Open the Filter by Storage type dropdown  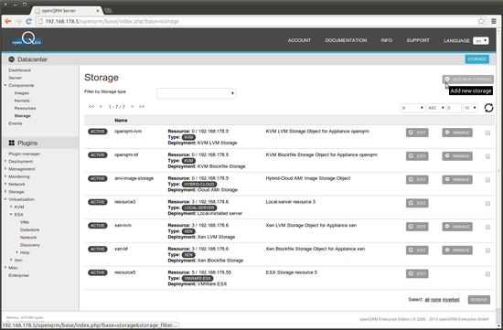(197, 93)
